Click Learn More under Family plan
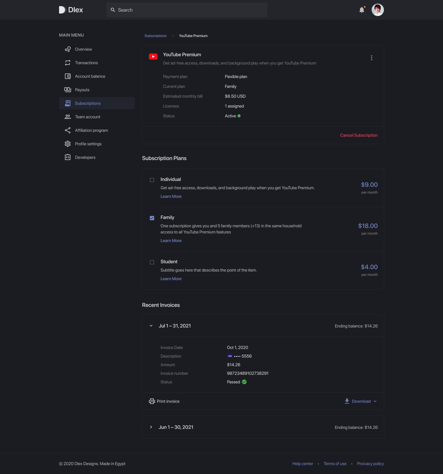The width and height of the screenshot is (443, 474). pos(171,241)
